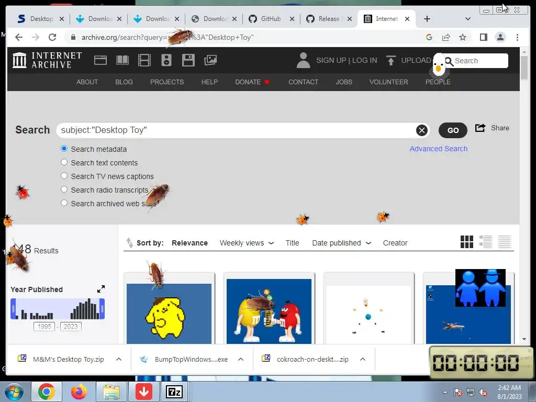Open the Texts book icon

coord(122,60)
